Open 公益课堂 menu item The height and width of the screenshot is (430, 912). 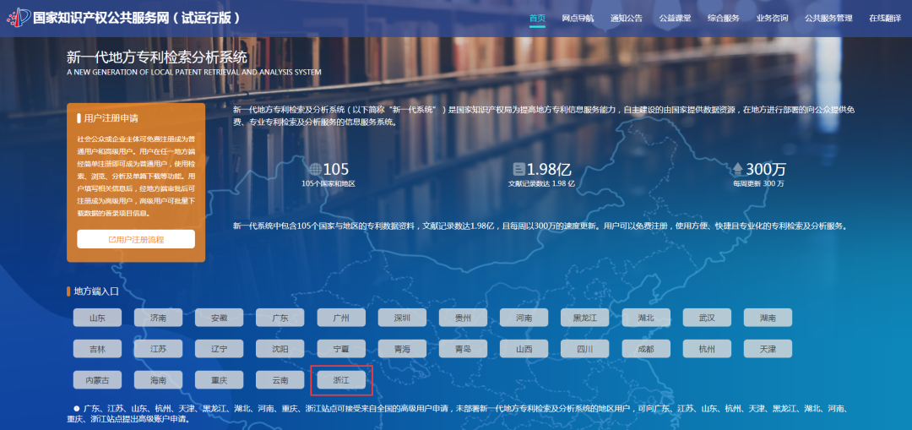pyautogui.click(x=676, y=18)
